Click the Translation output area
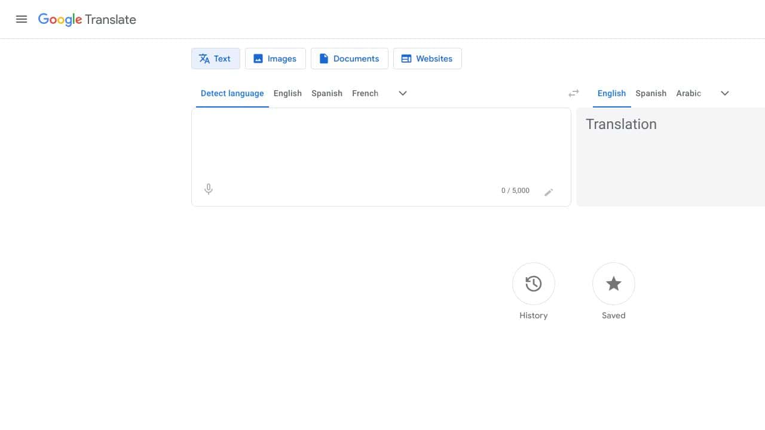 point(671,157)
